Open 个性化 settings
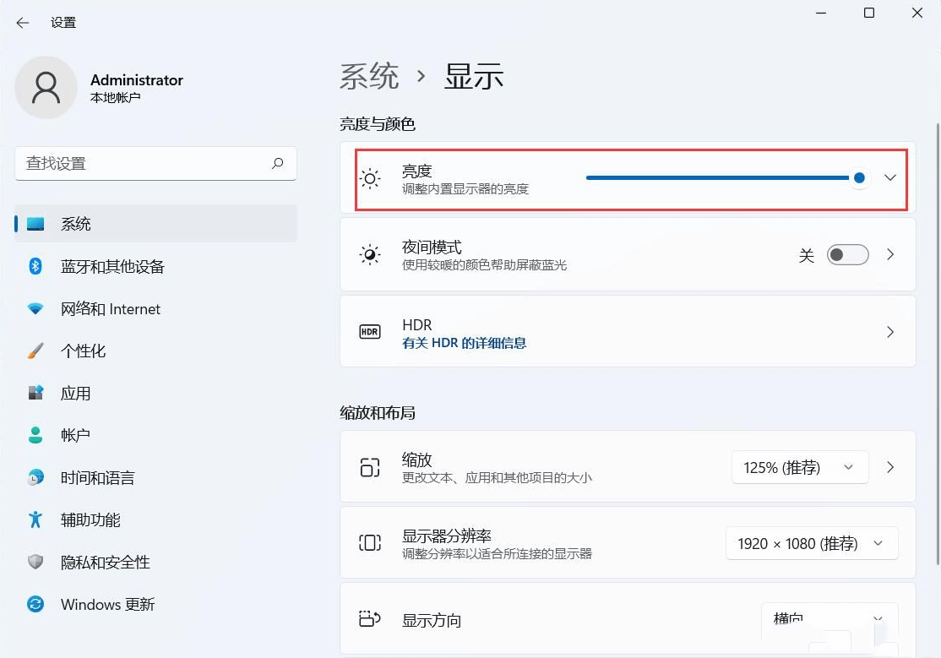 coord(95,351)
